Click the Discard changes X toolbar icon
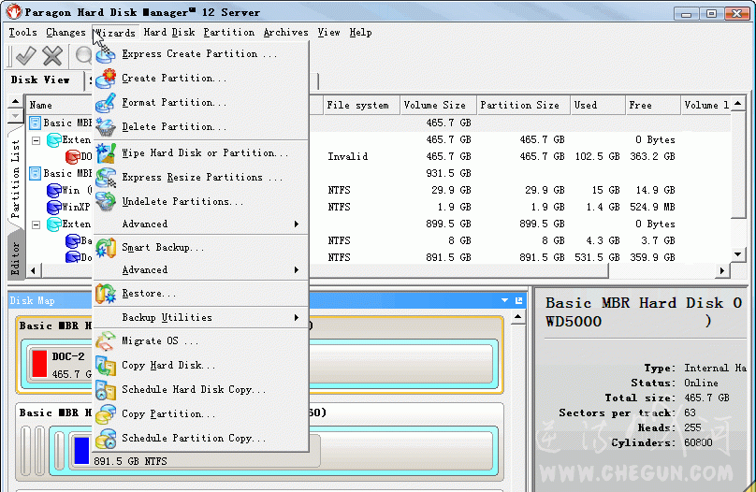The height and width of the screenshot is (492, 756). pos(52,56)
